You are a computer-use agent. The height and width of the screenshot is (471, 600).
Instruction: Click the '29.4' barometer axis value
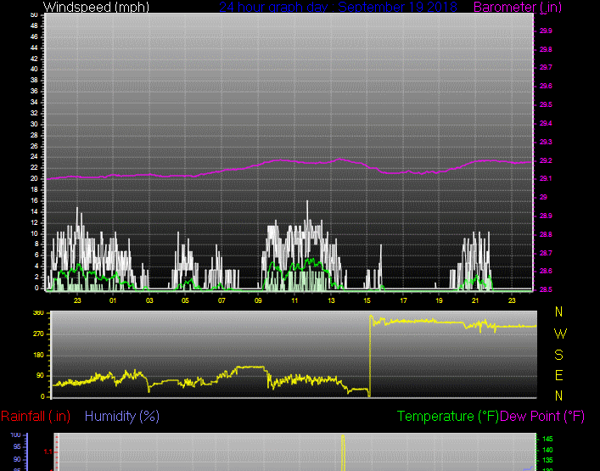pyautogui.click(x=546, y=124)
